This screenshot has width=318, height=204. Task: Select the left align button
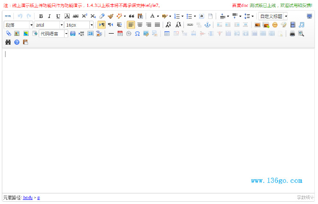point(131,25)
